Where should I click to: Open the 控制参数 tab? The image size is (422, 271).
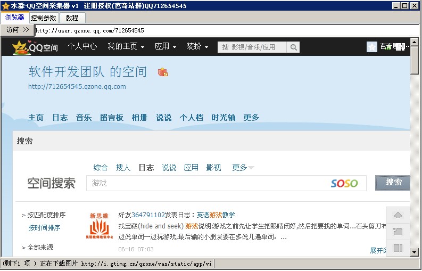[43, 18]
